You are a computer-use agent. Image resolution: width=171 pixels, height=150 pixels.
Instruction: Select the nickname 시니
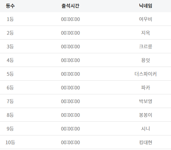click(145, 129)
